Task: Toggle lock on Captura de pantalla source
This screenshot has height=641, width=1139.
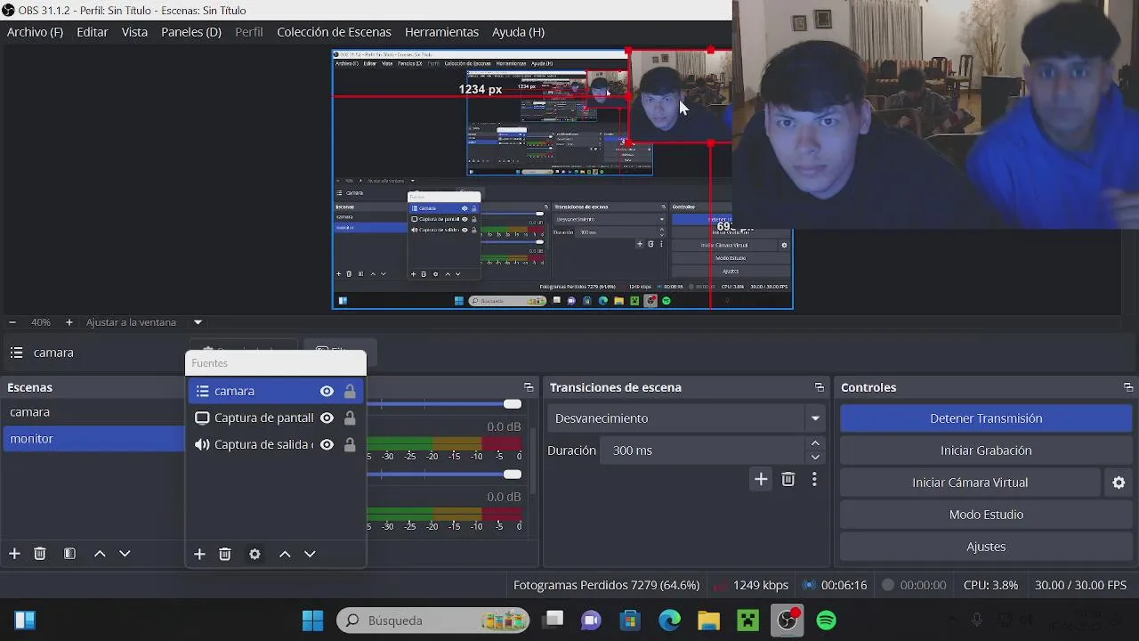Action: tap(350, 418)
